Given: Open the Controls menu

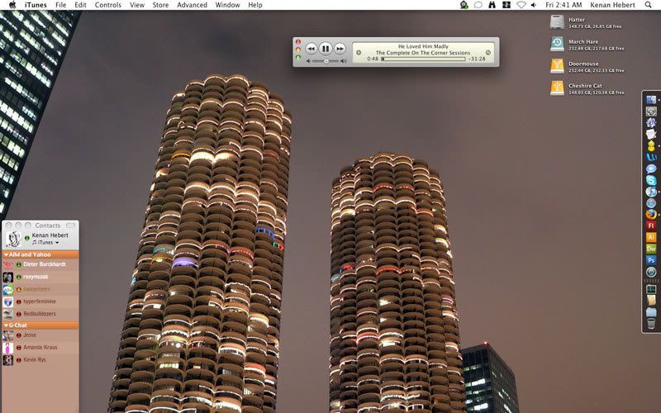Looking at the screenshot, I should [107, 5].
